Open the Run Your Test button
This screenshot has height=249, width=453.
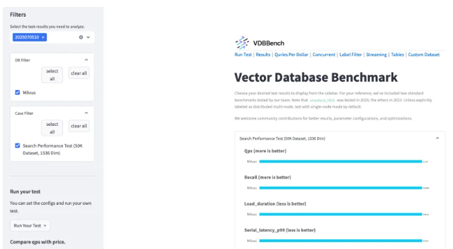tap(30, 225)
